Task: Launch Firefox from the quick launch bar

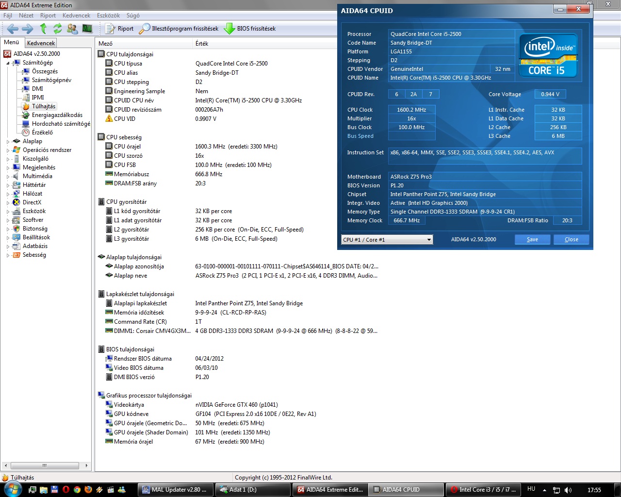Action: click(x=88, y=490)
